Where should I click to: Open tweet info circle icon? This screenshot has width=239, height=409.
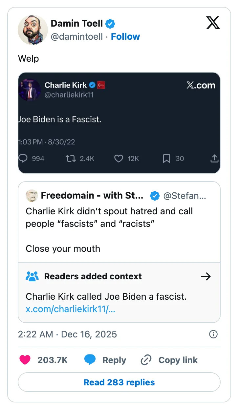click(213, 334)
